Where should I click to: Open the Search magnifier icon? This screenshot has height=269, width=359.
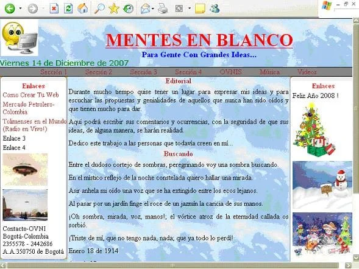(x=99, y=9)
